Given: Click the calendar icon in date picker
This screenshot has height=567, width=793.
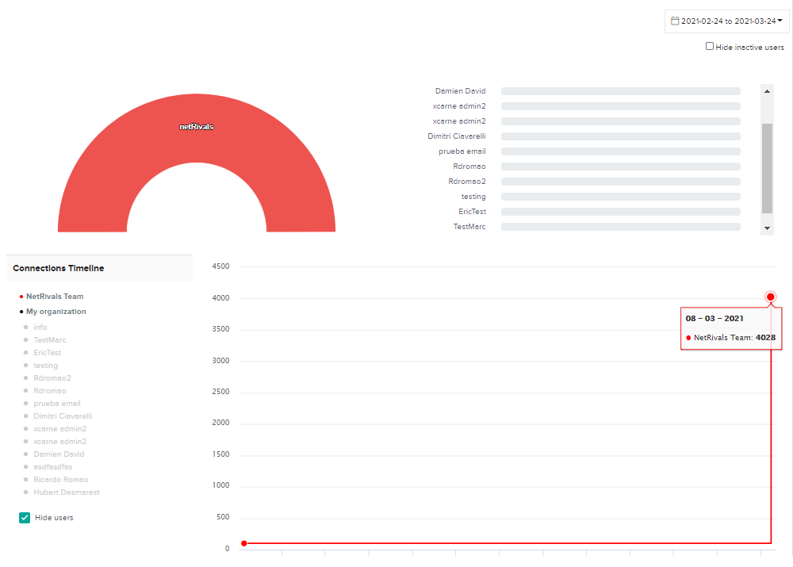Looking at the screenshot, I should pos(675,21).
